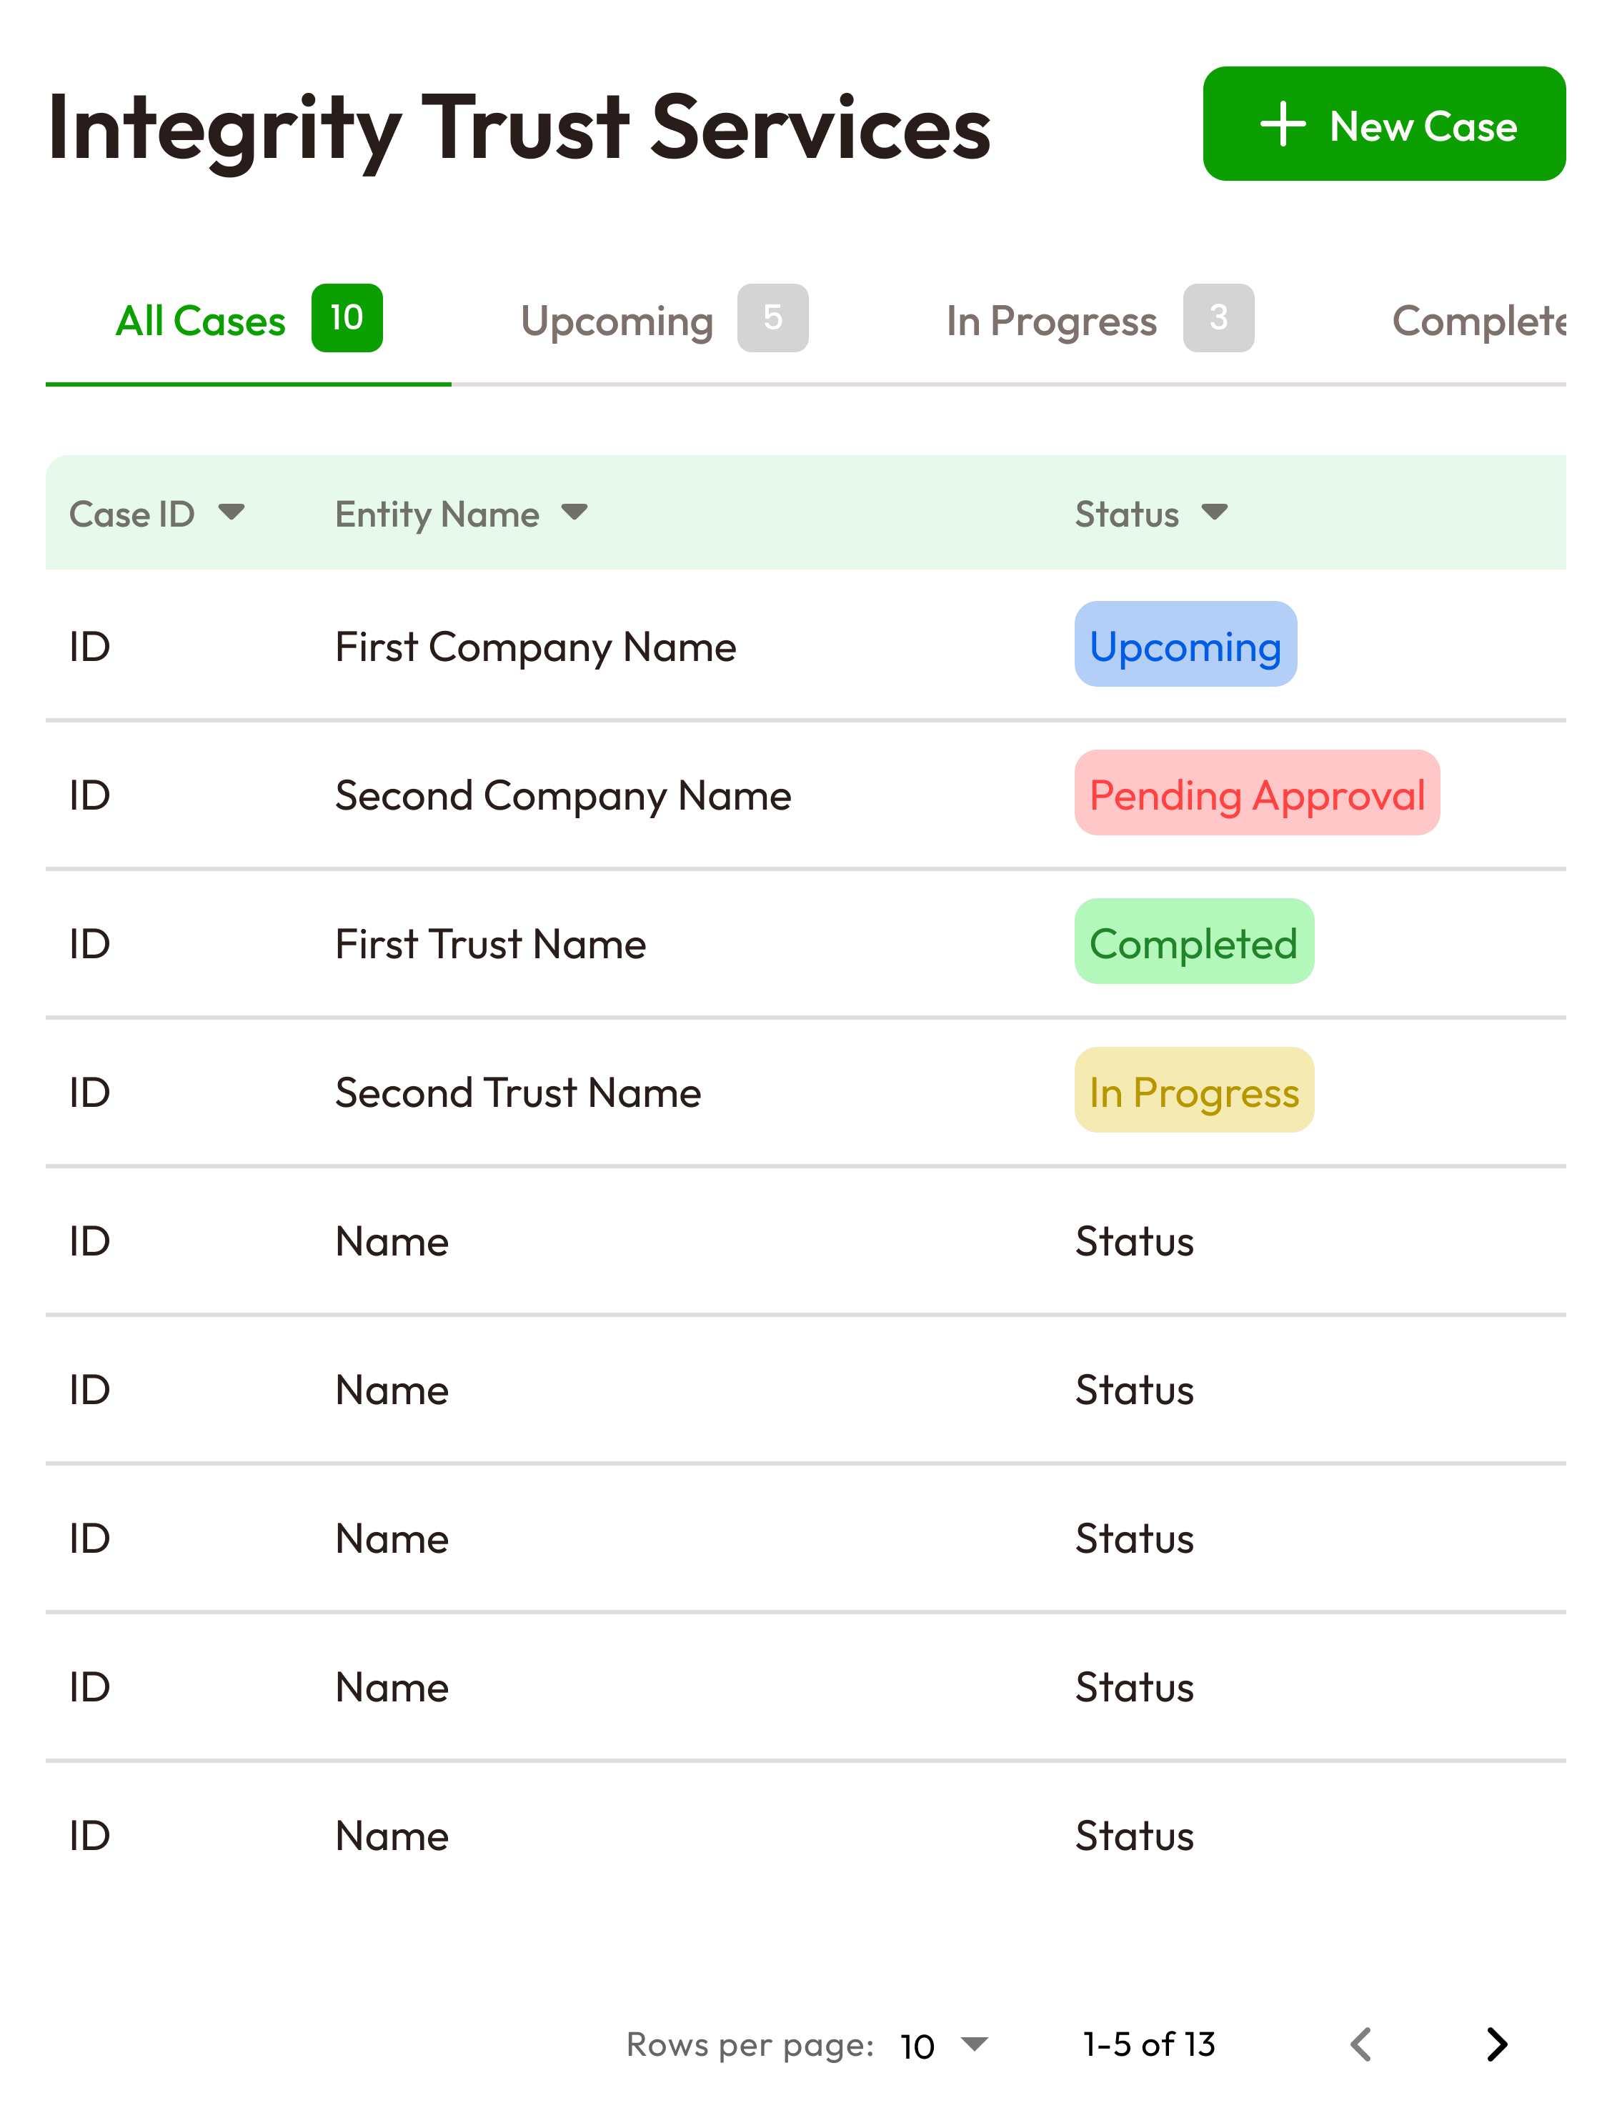Click the blue Upcoming status badge

point(1185,645)
